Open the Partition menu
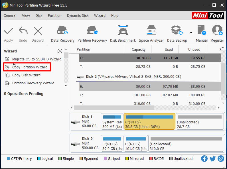Screen dimensions: 227x169 coord(54,15)
